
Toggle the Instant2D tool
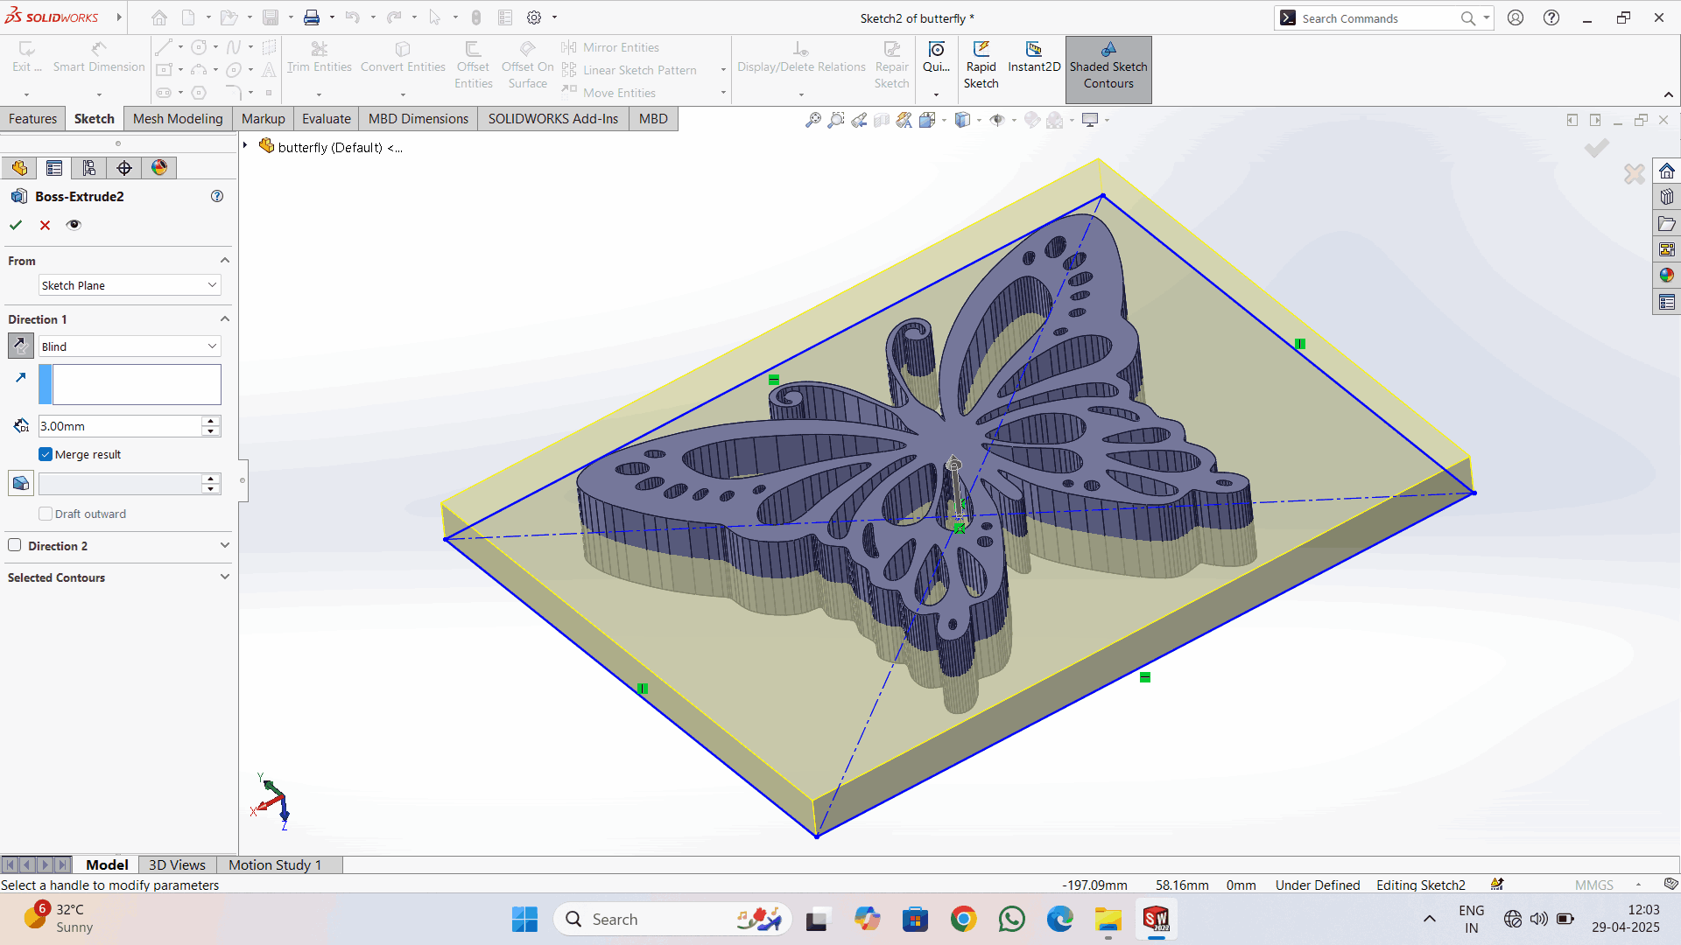point(1034,58)
